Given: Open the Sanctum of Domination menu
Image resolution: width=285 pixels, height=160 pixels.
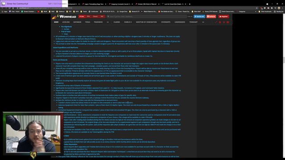Looking at the screenshot, I should (147, 22).
